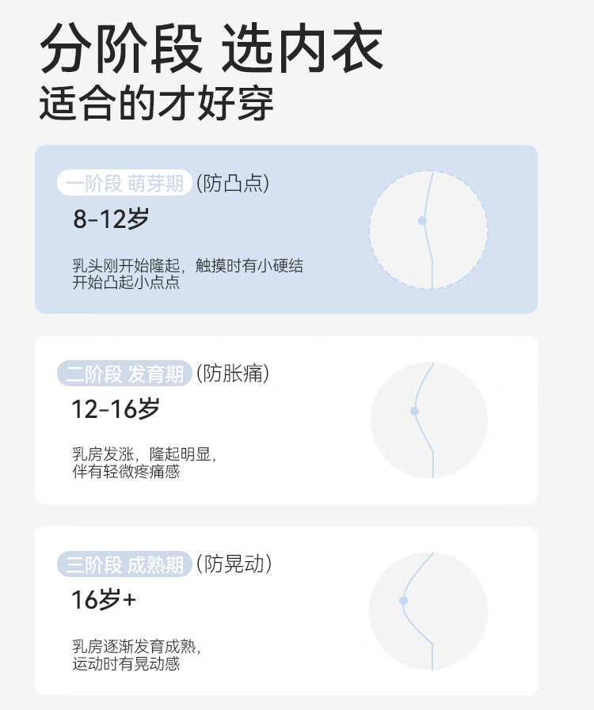Click the dot in stage three diagram
Viewport: 594px width, 710px height.
point(403,601)
